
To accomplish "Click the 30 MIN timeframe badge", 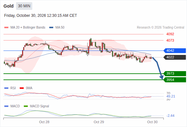I will [24, 6].
